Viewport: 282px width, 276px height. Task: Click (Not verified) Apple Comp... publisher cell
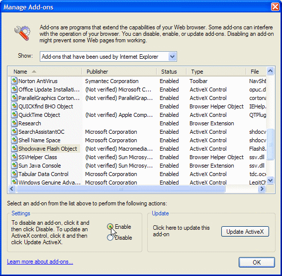[119, 115]
